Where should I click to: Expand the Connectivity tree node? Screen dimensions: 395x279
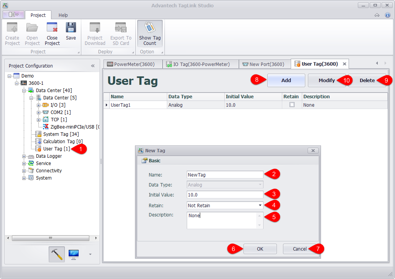coord(24,171)
